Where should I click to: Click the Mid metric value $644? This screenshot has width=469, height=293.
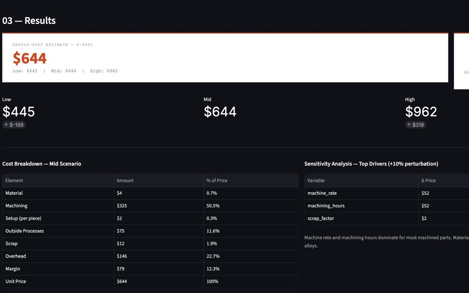[220, 112]
